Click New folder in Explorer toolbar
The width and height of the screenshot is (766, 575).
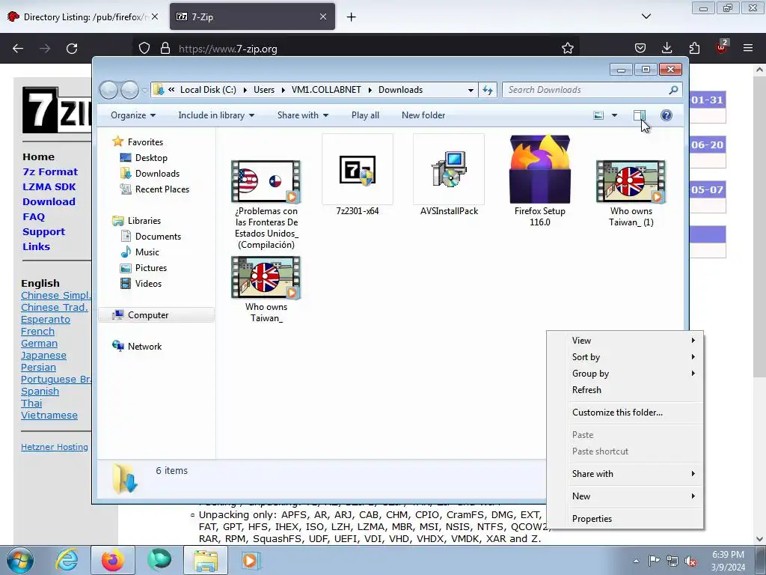coord(423,115)
